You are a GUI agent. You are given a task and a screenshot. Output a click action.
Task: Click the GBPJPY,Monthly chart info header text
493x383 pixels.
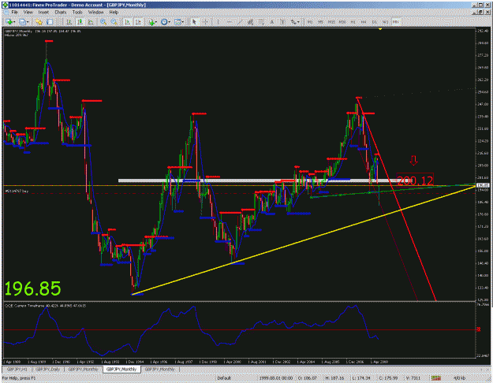point(43,31)
